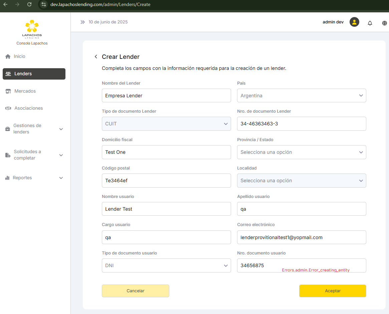Navigate to Inicio in the sidebar
The width and height of the screenshot is (389, 314).
[19, 57]
